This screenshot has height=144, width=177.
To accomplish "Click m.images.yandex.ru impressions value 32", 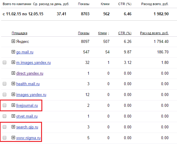I will coord(87,62).
